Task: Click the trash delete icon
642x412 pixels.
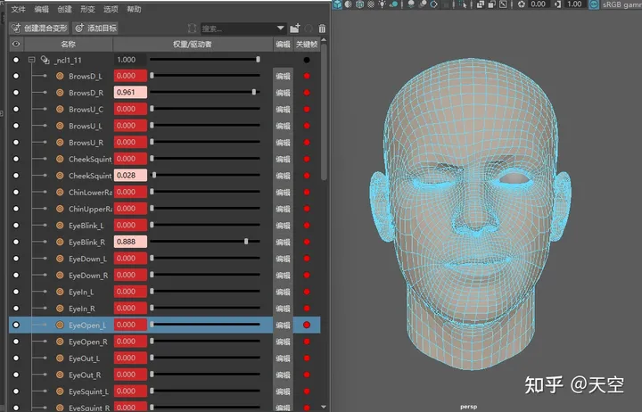Action: 322,29
